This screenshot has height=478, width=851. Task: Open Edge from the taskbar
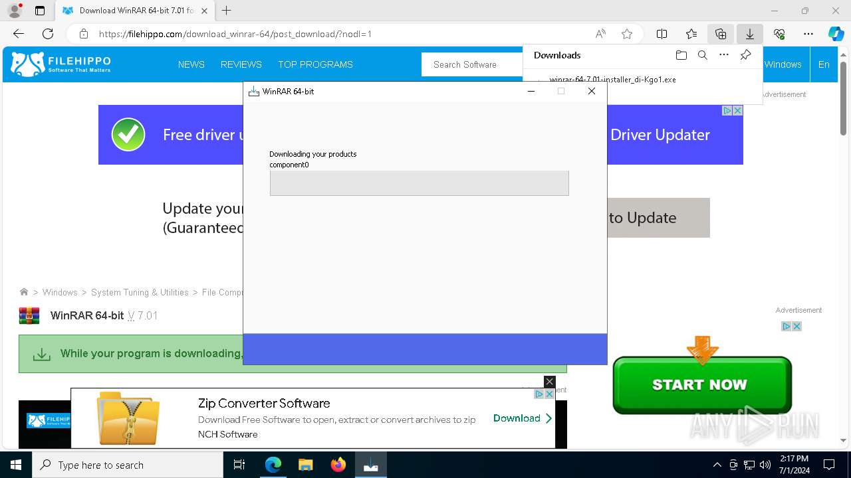tap(273, 465)
